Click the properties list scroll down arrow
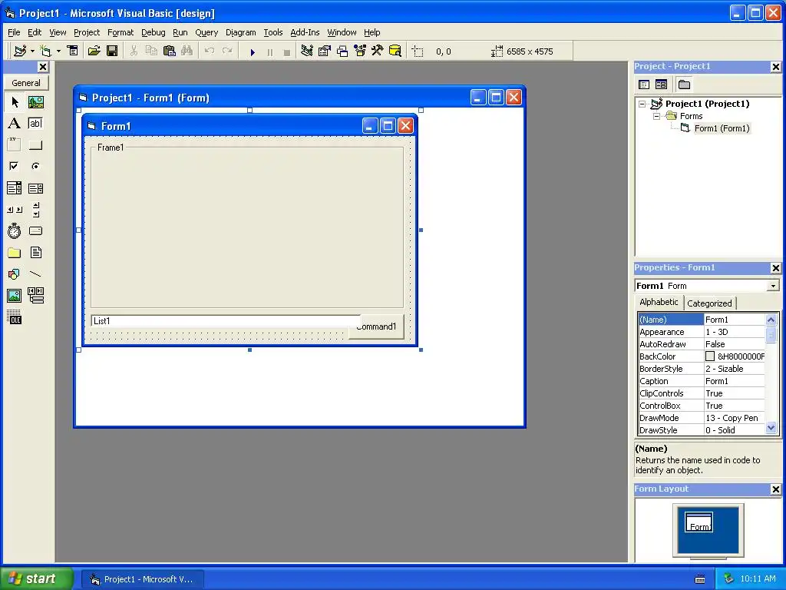 [771, 429]
